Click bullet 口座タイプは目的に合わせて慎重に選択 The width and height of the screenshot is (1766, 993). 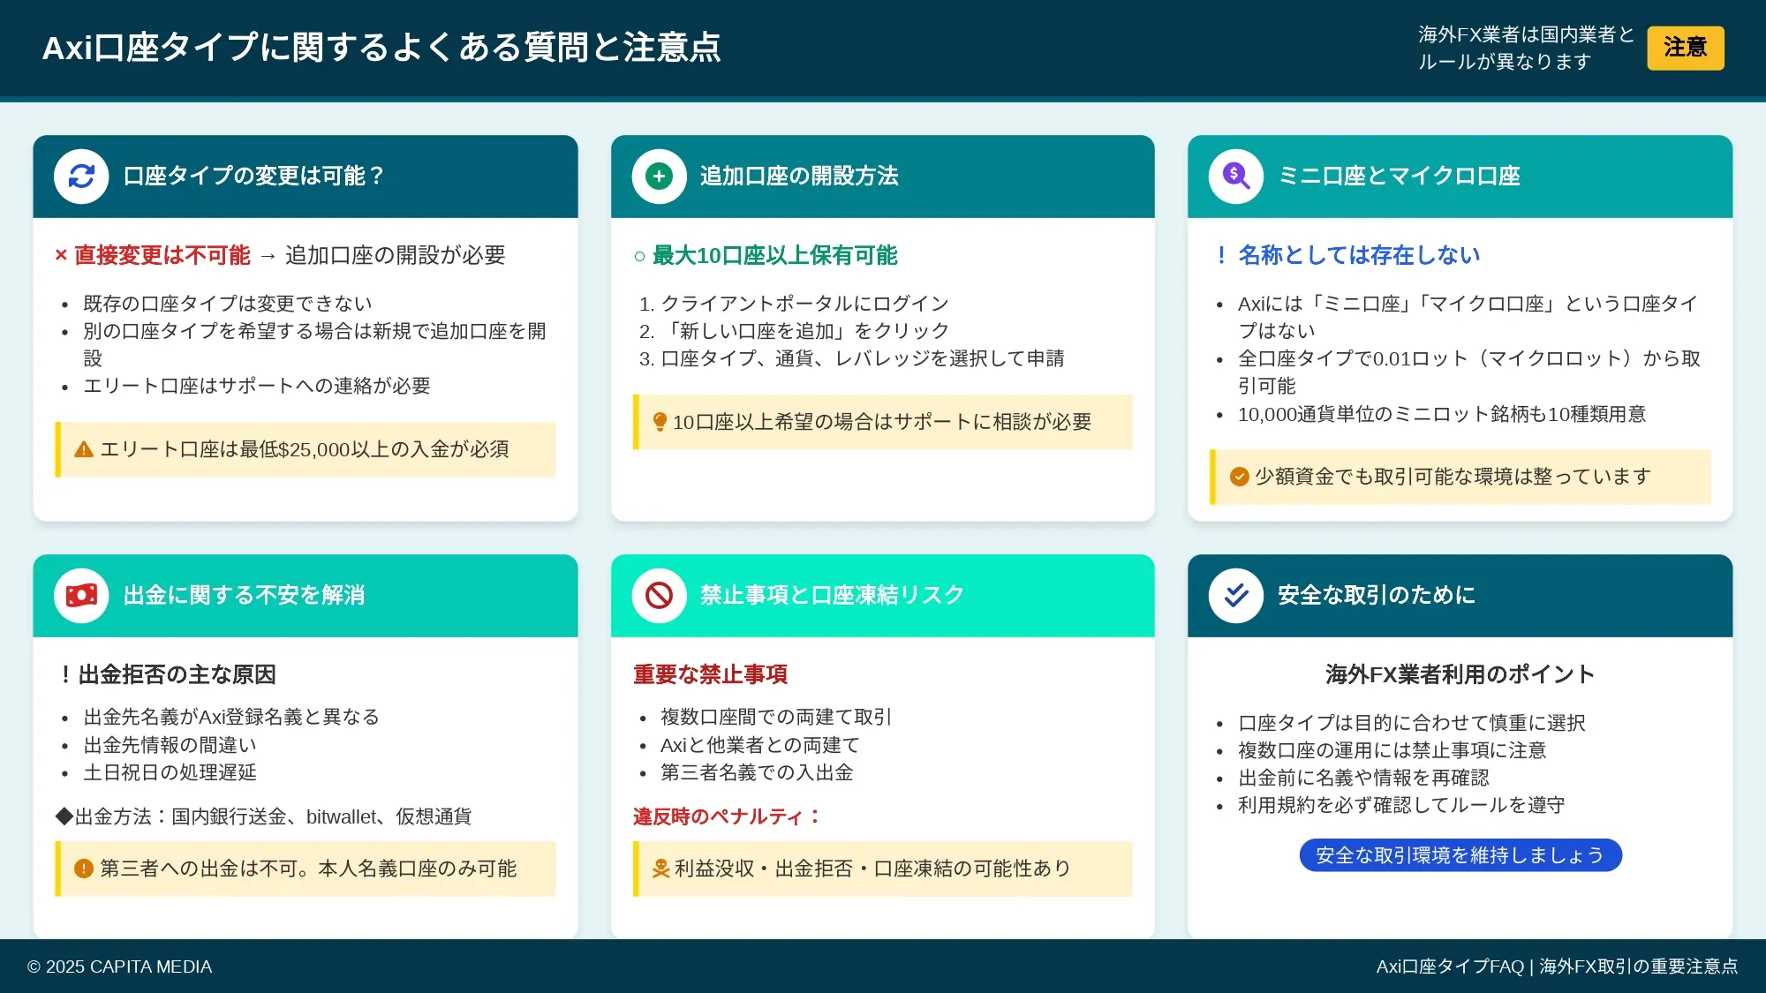(1412, 723)
